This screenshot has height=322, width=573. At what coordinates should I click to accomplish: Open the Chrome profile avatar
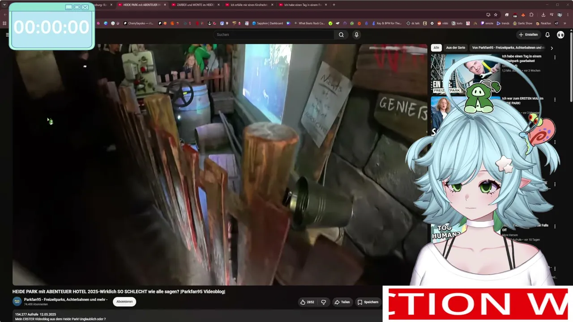(x=560, y=15)
